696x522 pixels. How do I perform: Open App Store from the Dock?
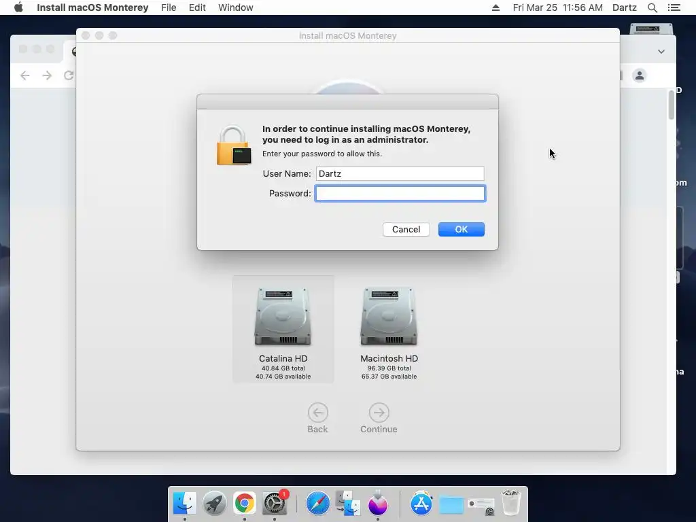[421, 504]
